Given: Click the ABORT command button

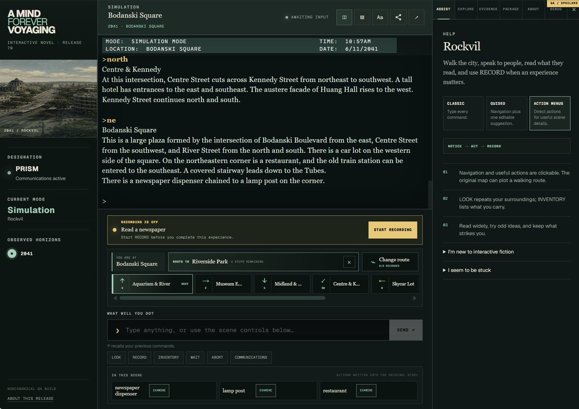Looking at the screenshot, I should (x=217, y=357).
